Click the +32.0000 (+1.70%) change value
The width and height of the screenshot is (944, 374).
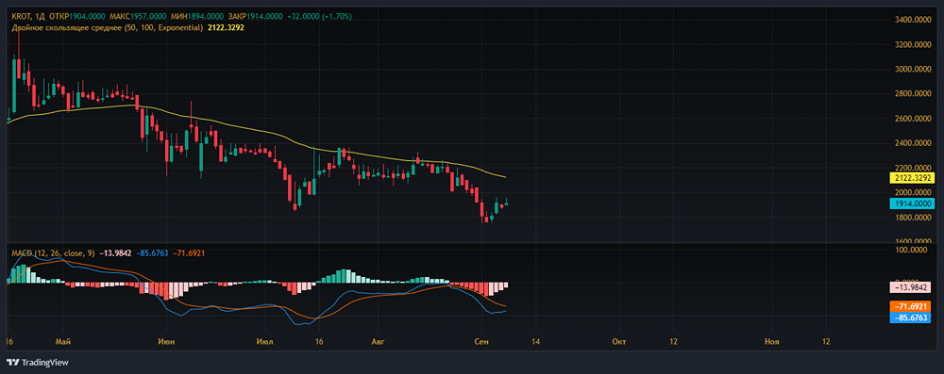click(x=320, y=17)
